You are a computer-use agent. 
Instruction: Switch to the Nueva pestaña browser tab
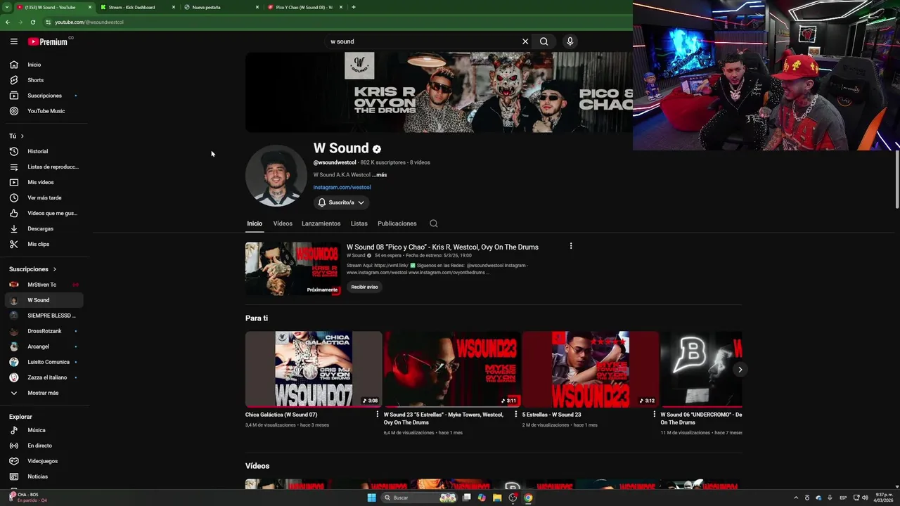220,7
